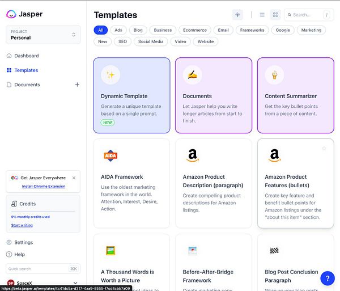Screen dimensions: 340x291
Task: Filter templates by Email
Action: point(223,30)
